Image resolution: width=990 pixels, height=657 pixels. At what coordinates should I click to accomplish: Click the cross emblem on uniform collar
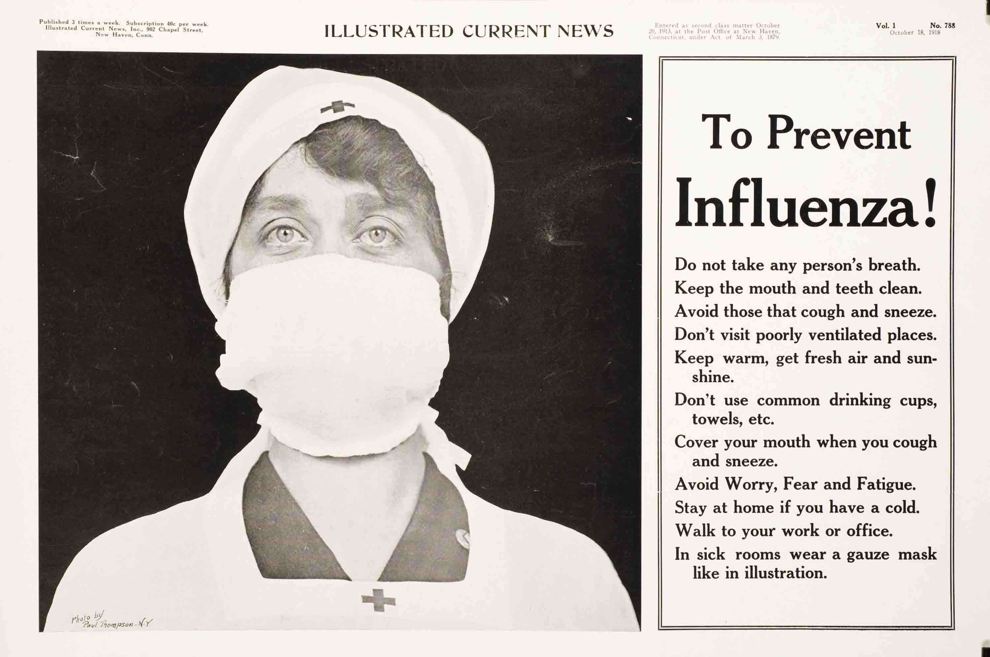click(x=378, y=600)
